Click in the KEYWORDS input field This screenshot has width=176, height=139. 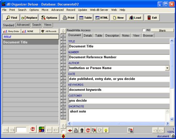[x=119, y=90]
